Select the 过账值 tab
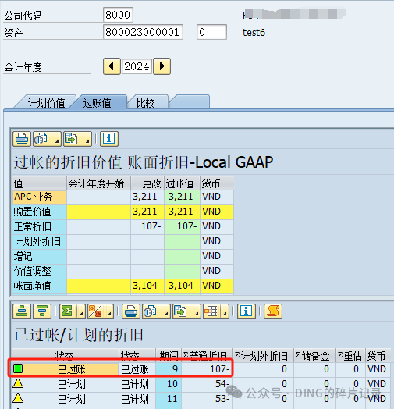Viewport: 394px width, 409px height. coord(98,103)
